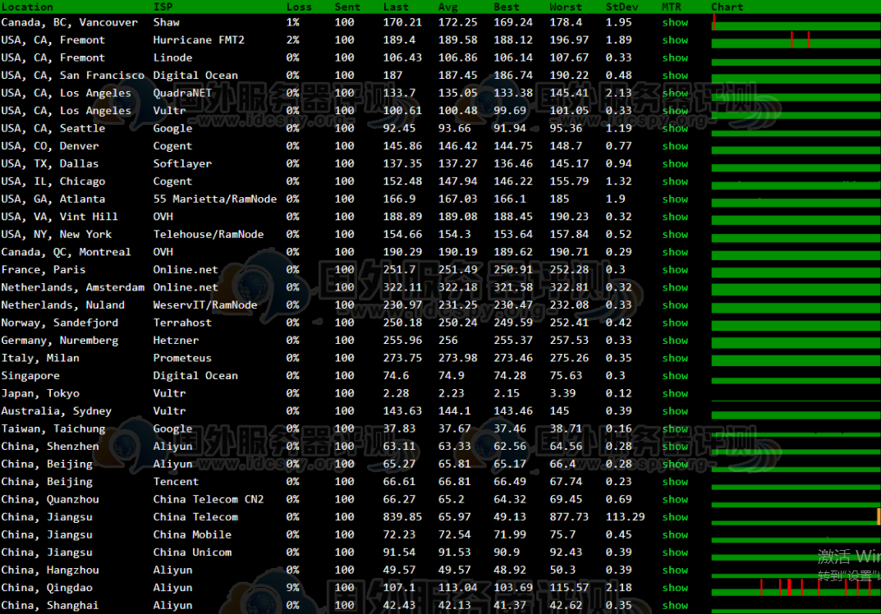This screenshot has height=614, width=881.
Task: Click the Best column header
Action: [x=507, y=7]
